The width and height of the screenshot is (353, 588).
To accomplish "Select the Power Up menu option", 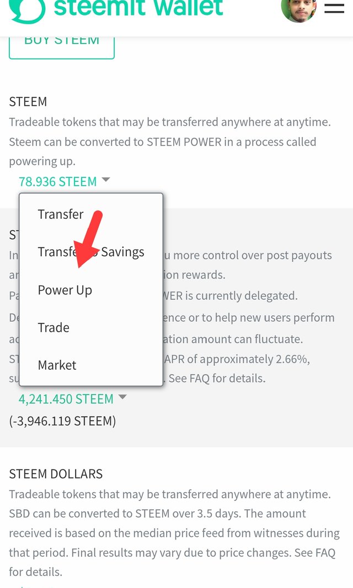I will [x=65, y=290].
